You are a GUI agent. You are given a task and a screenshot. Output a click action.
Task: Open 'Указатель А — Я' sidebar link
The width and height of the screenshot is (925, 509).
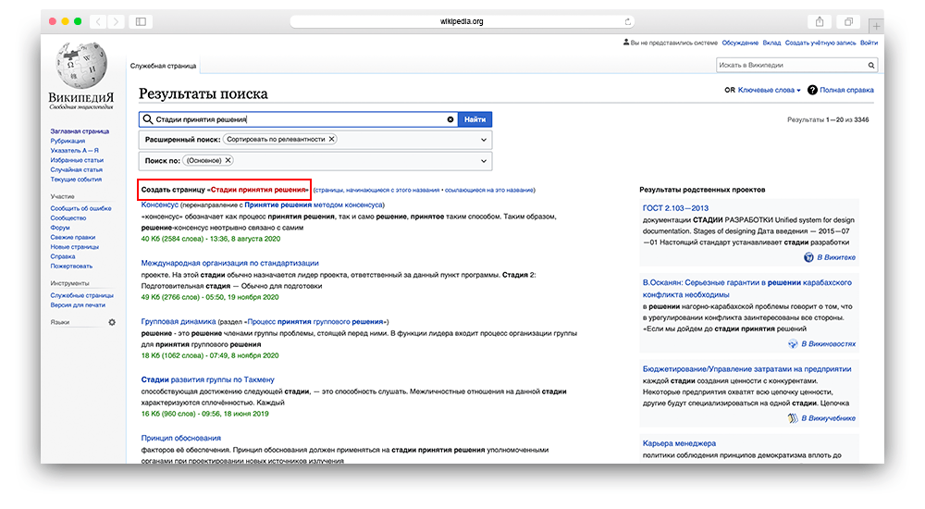pos(74,151)
